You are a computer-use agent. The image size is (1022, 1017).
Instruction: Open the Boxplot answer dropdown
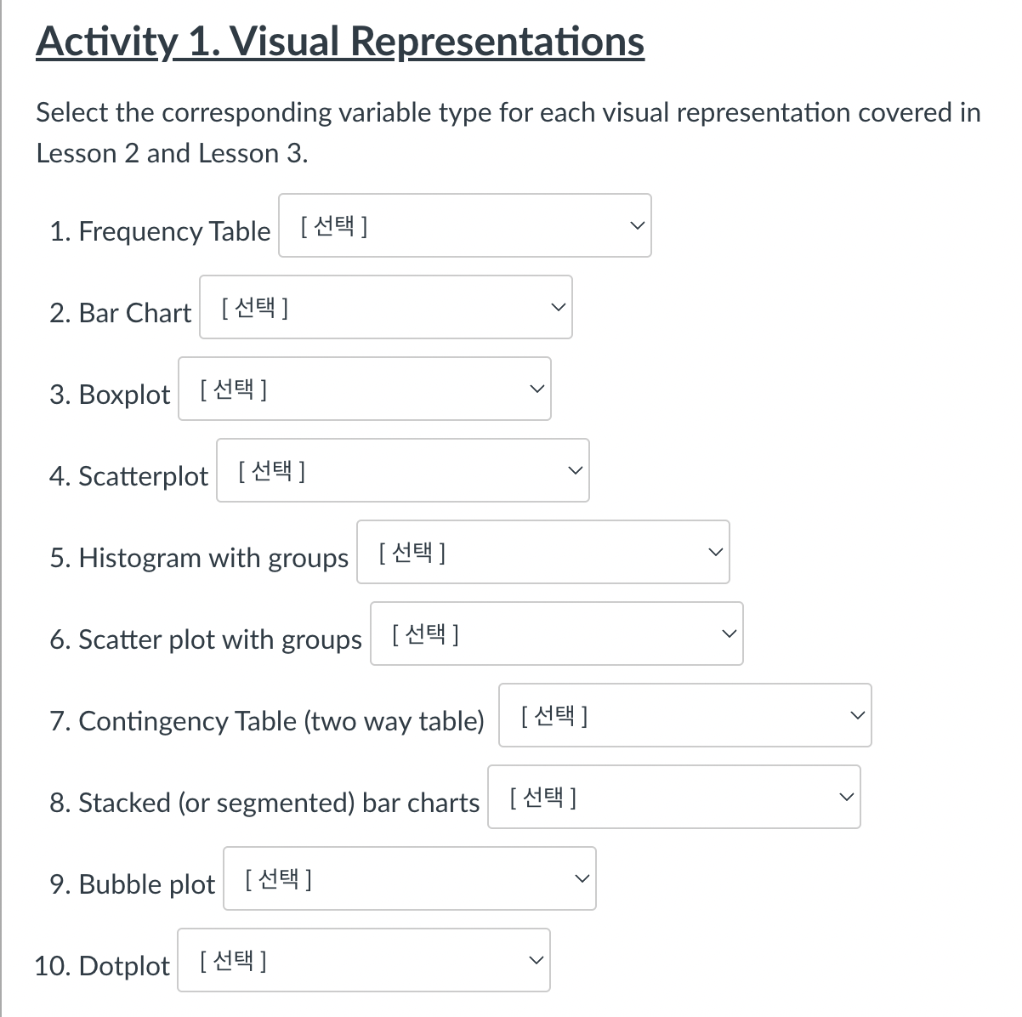[365, 389]
